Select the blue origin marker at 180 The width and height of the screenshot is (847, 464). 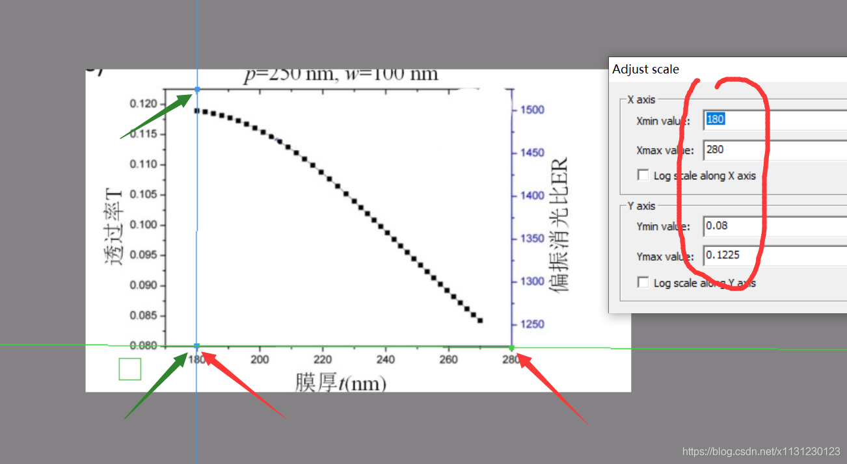[196, 346]
